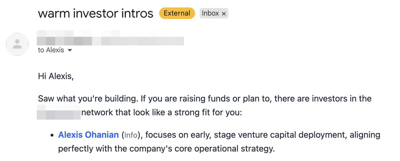
Task: Expand recipient details arrow beside "to Alexis"
Action: 70,51
